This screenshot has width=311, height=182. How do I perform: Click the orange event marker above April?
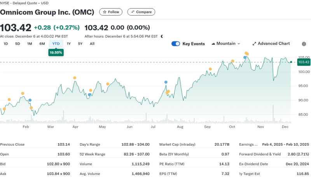[x=75, y=78]
